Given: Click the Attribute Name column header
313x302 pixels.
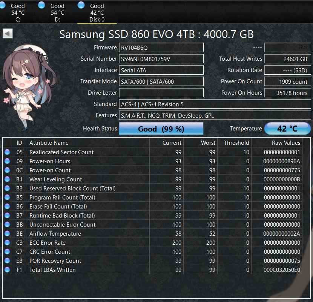Looking at the screenshot, I should tap(88, 143).
